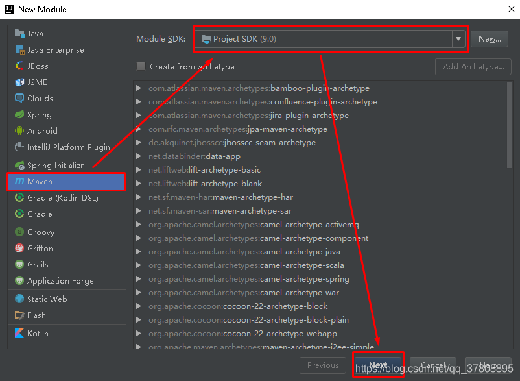Click the New... SDK button
520x381 pixels.
click(x=489, y=39)
